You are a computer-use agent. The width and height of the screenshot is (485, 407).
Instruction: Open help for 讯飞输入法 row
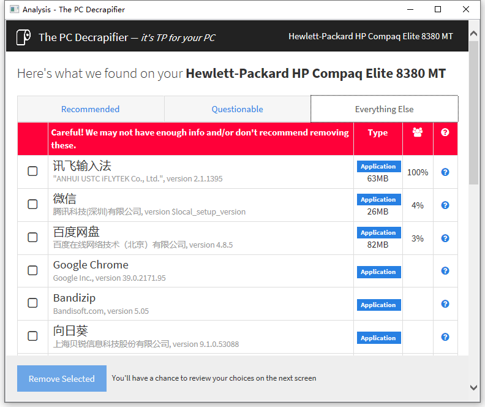pos(445,172)
